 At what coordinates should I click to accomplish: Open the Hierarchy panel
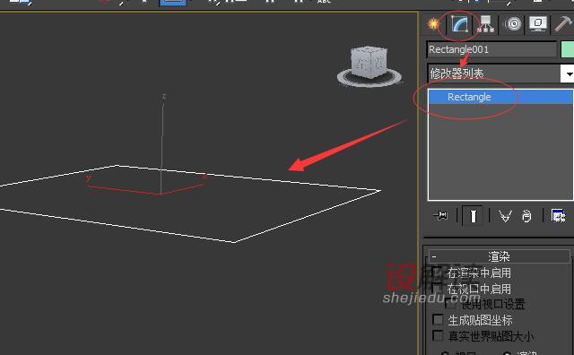click(x=485, y=24)
